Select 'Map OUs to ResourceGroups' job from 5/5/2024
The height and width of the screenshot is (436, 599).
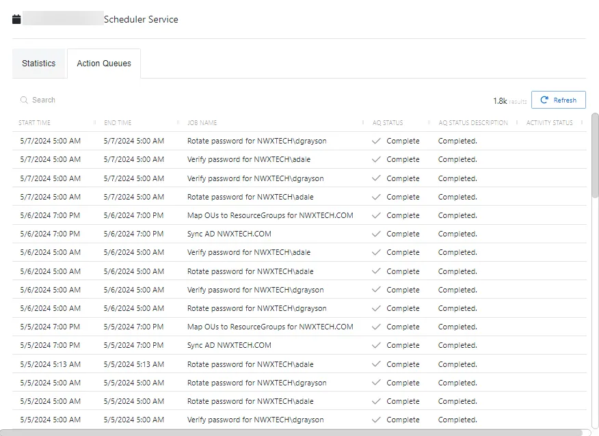[270, 327]
